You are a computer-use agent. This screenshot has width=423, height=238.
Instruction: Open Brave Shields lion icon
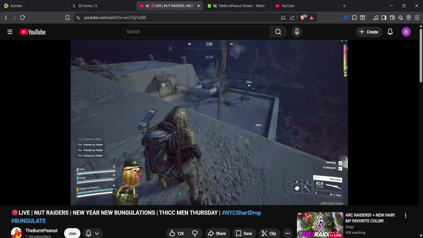[303, 18]
